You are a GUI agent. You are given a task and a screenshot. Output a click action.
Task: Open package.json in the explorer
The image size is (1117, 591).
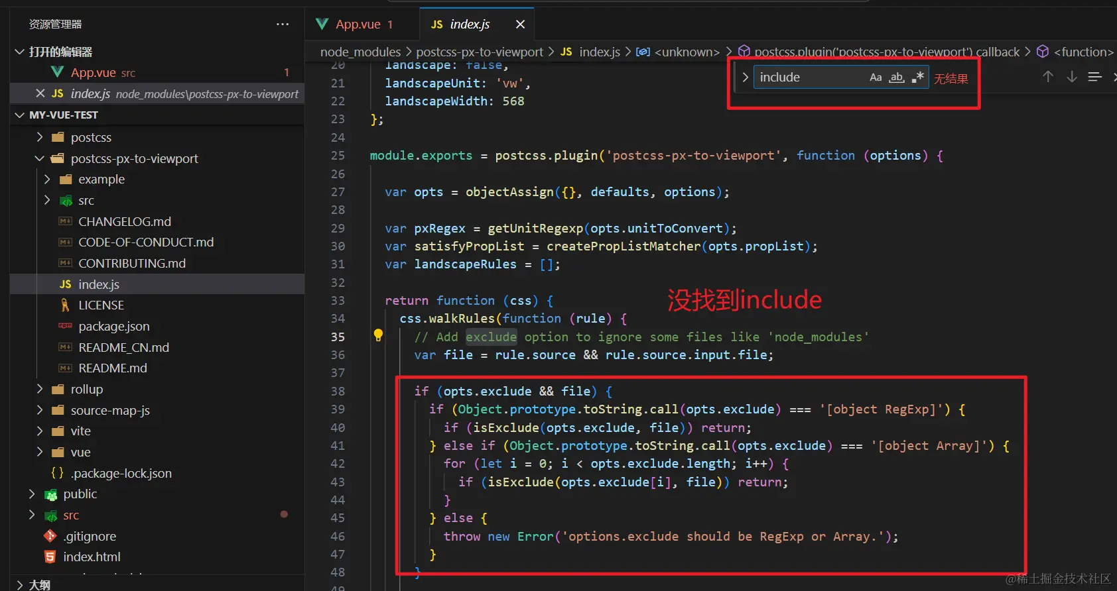(113, 326)
